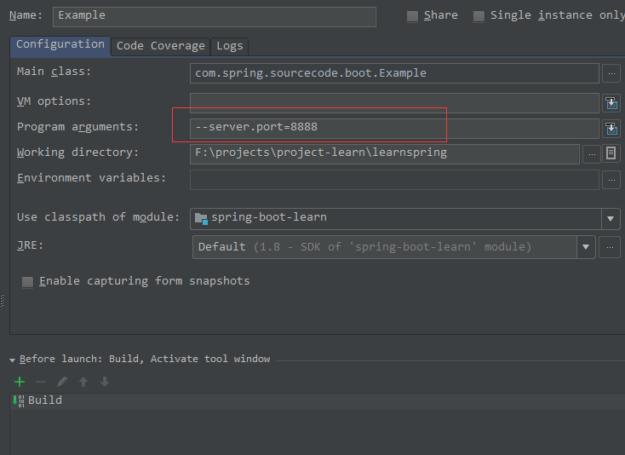
Task: Insert macros using the Working directory icon
Action: 611,153
